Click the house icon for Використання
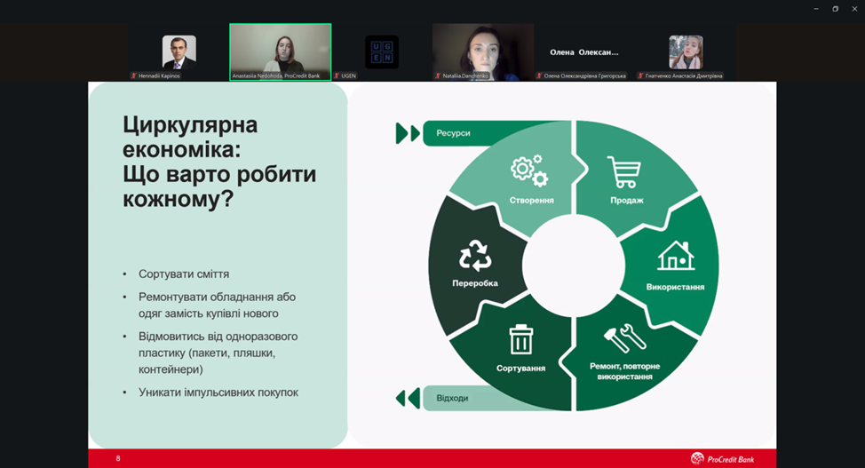 [675, 256]
